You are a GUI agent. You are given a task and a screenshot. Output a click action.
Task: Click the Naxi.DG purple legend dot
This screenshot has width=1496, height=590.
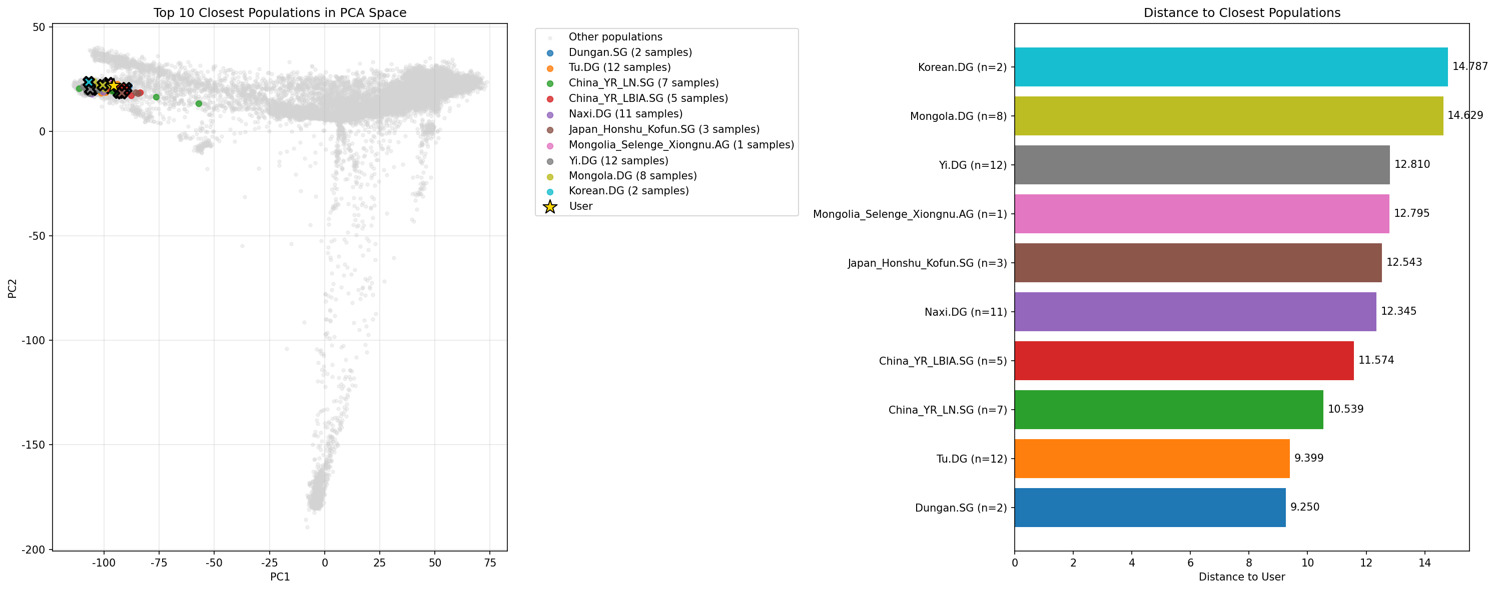click(550, 114)
